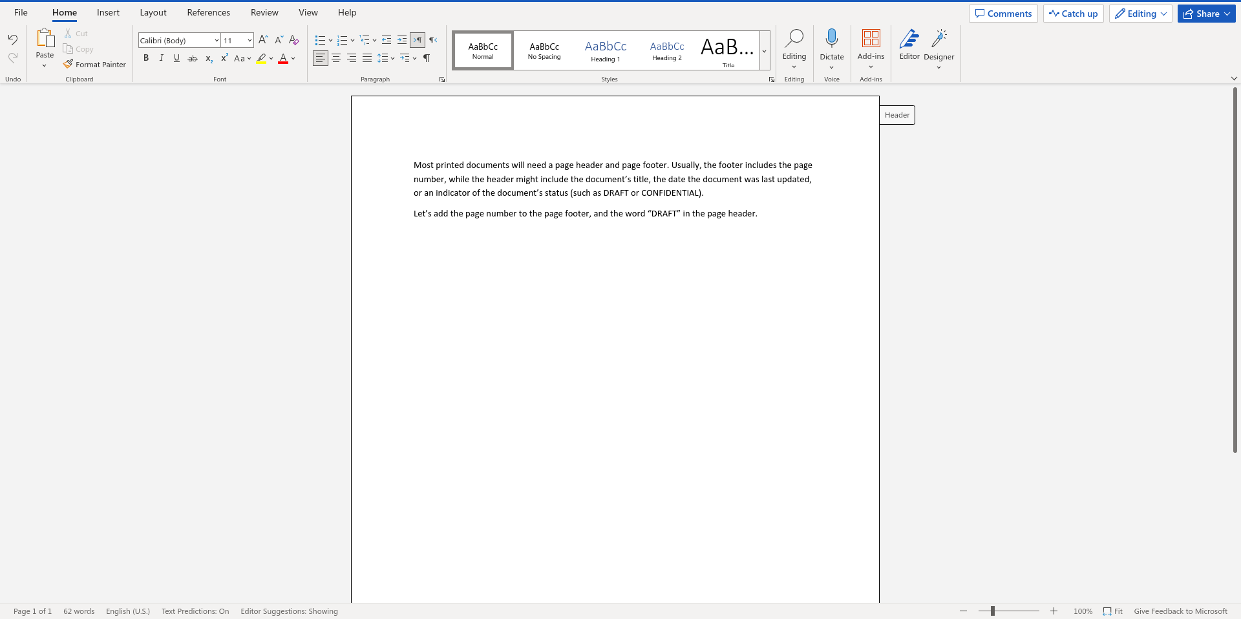Open the font name dropdown
Image resolution: width=1241 pixels, height=619 pixels.
point(217,40)
